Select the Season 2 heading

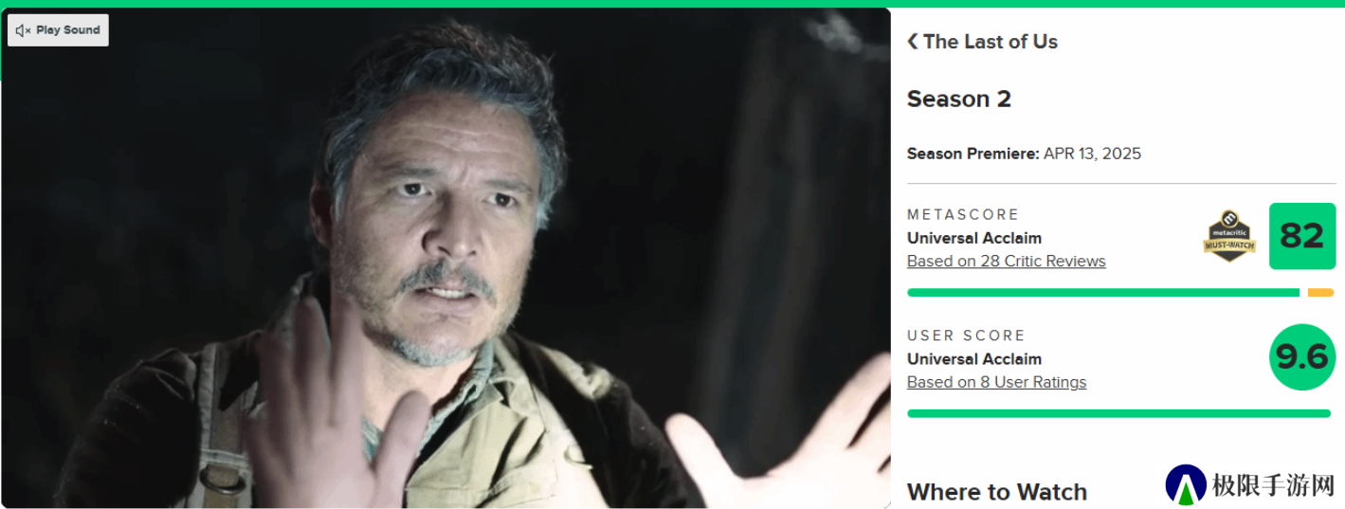point(959,99)
